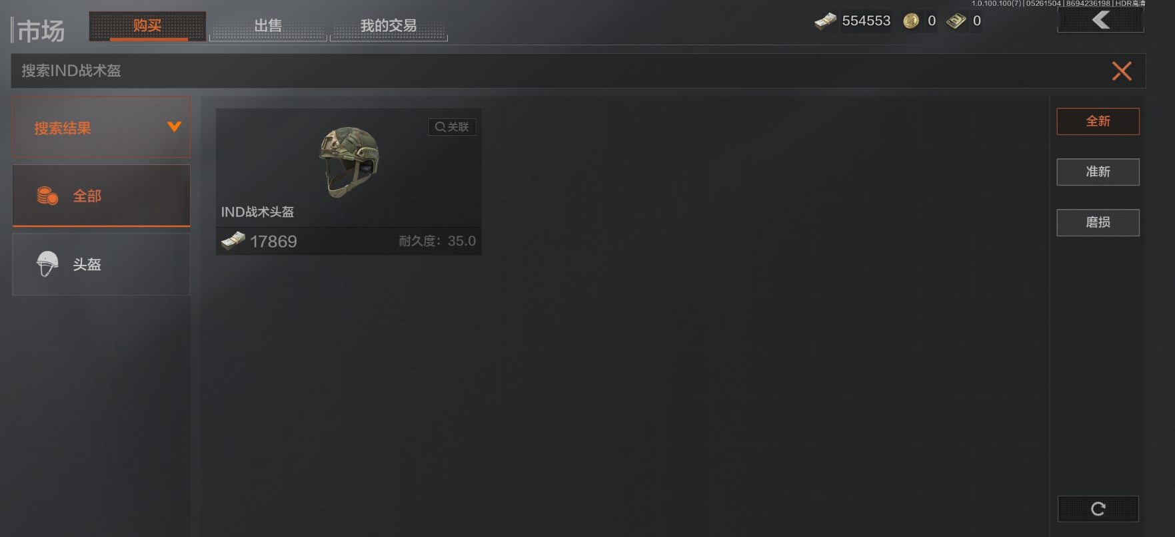The image size is (1175, 537).
Task: Click the 17869 price on the listing
Action: pos(273,242)
